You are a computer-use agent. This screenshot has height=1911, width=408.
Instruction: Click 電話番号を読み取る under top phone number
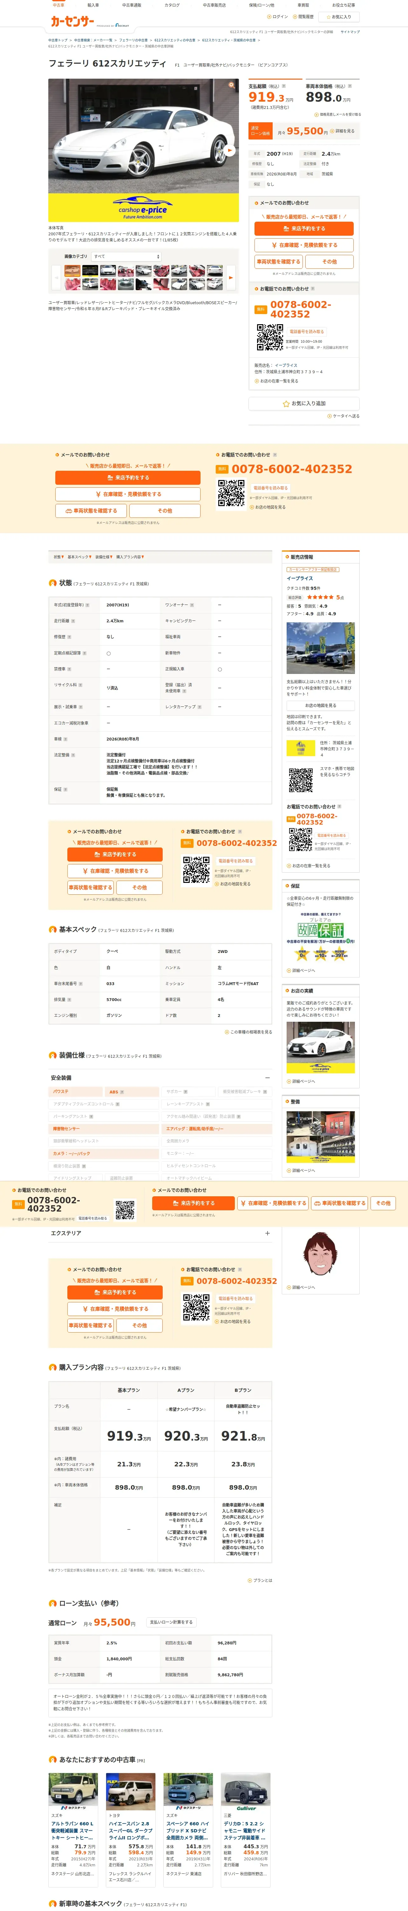(307, 332)
